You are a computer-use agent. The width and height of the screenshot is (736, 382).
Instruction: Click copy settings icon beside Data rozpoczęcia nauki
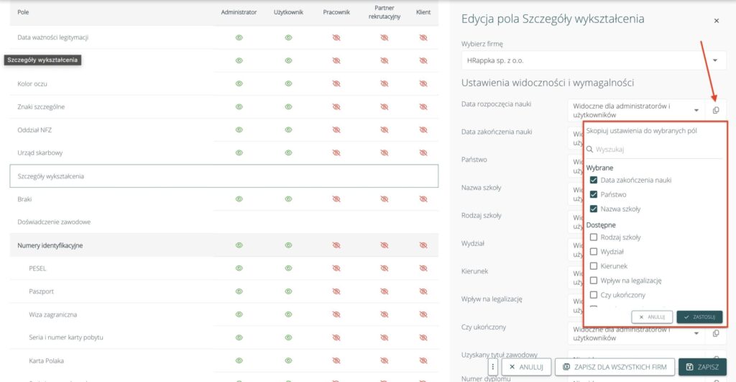pos(716,110)
